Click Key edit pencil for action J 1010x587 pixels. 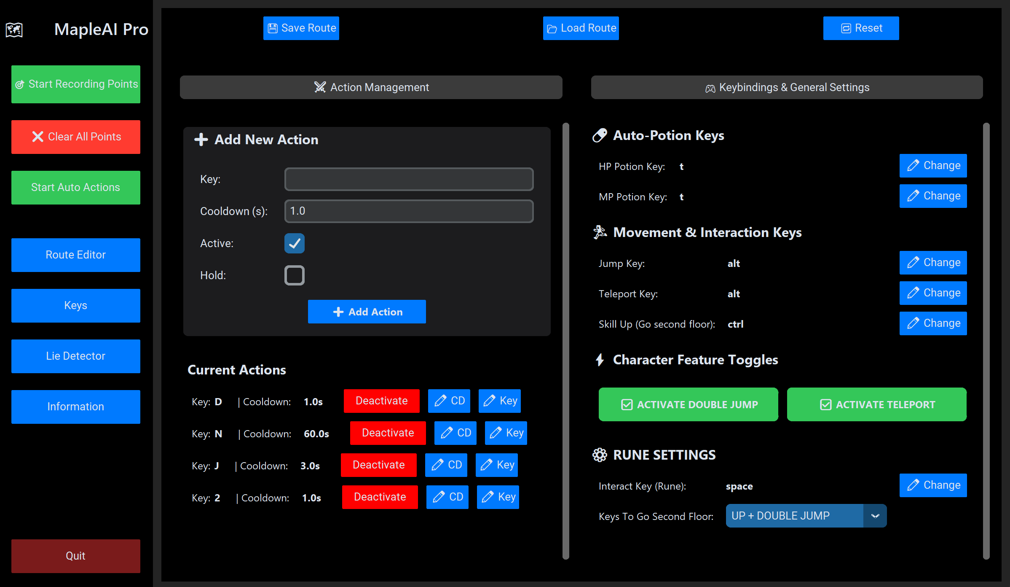pyautogui.click(x=486, y=465)
